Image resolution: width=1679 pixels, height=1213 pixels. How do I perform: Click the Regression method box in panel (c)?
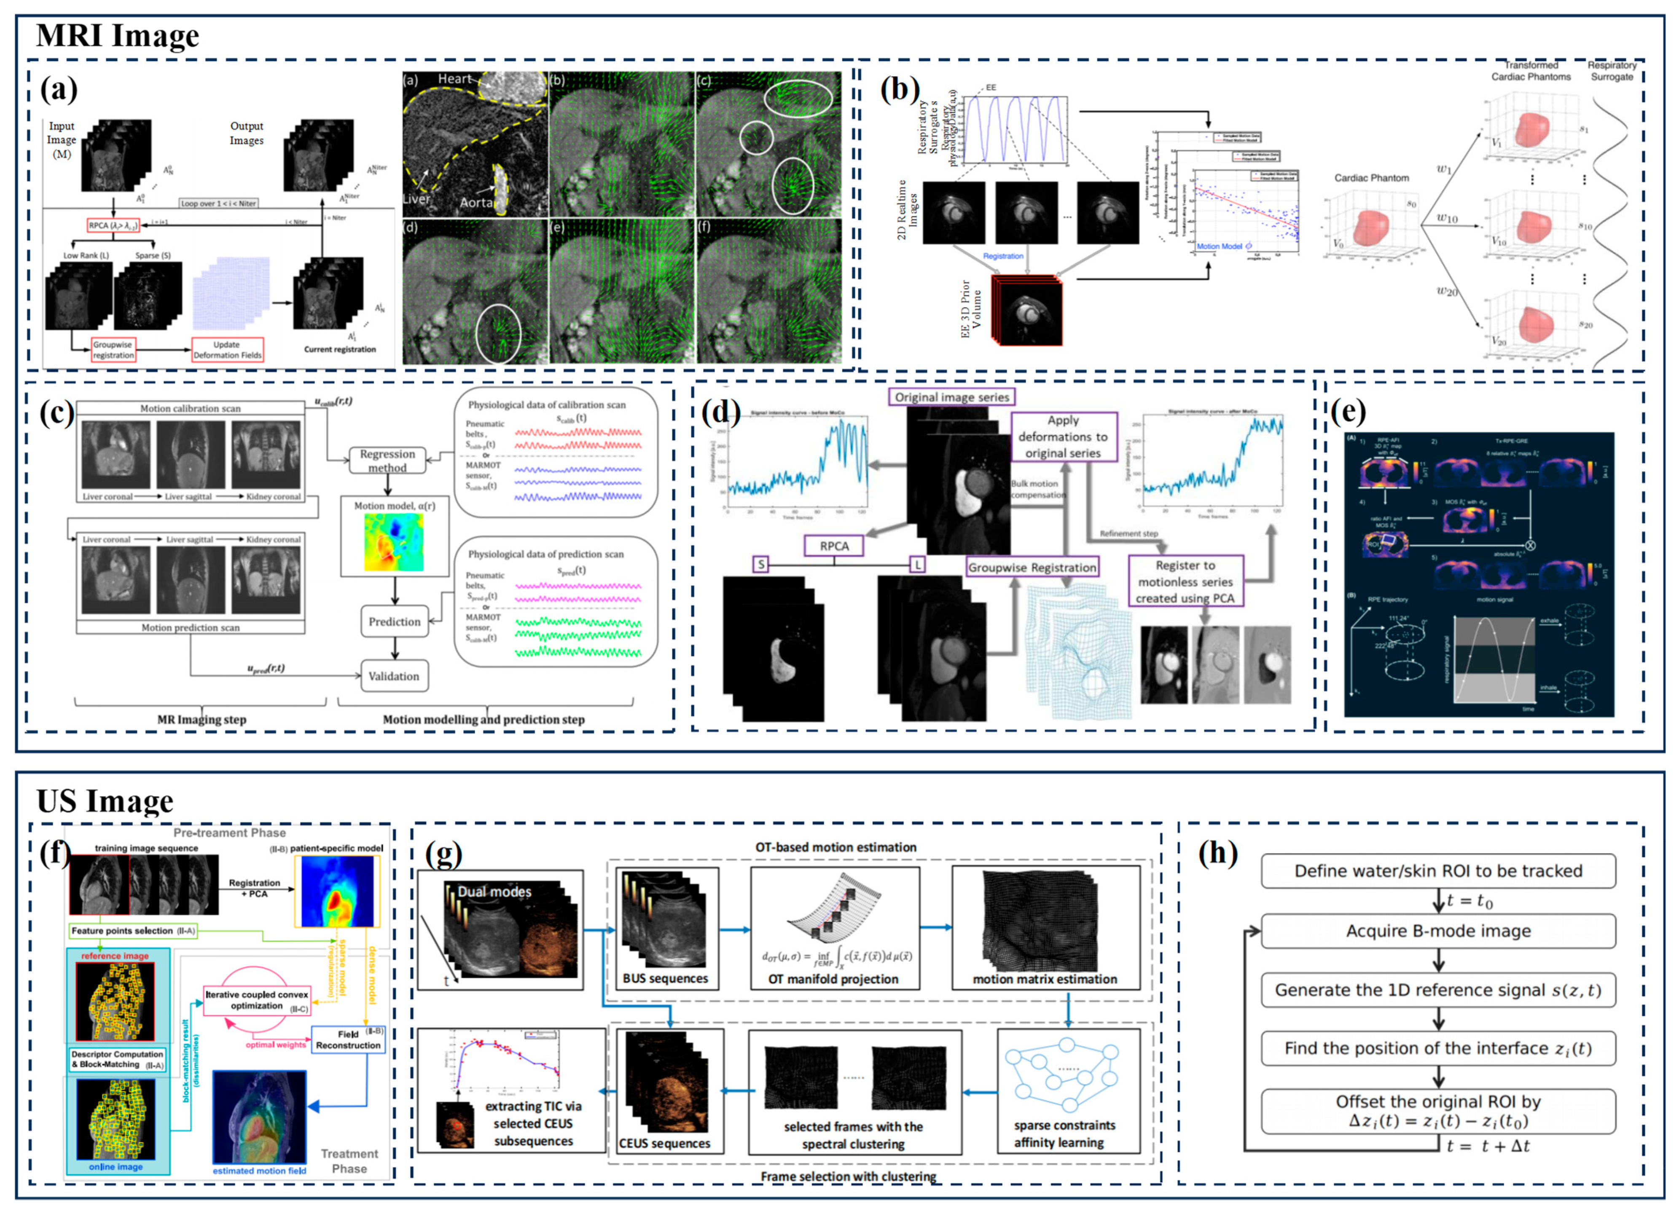[x=387, y=461]
